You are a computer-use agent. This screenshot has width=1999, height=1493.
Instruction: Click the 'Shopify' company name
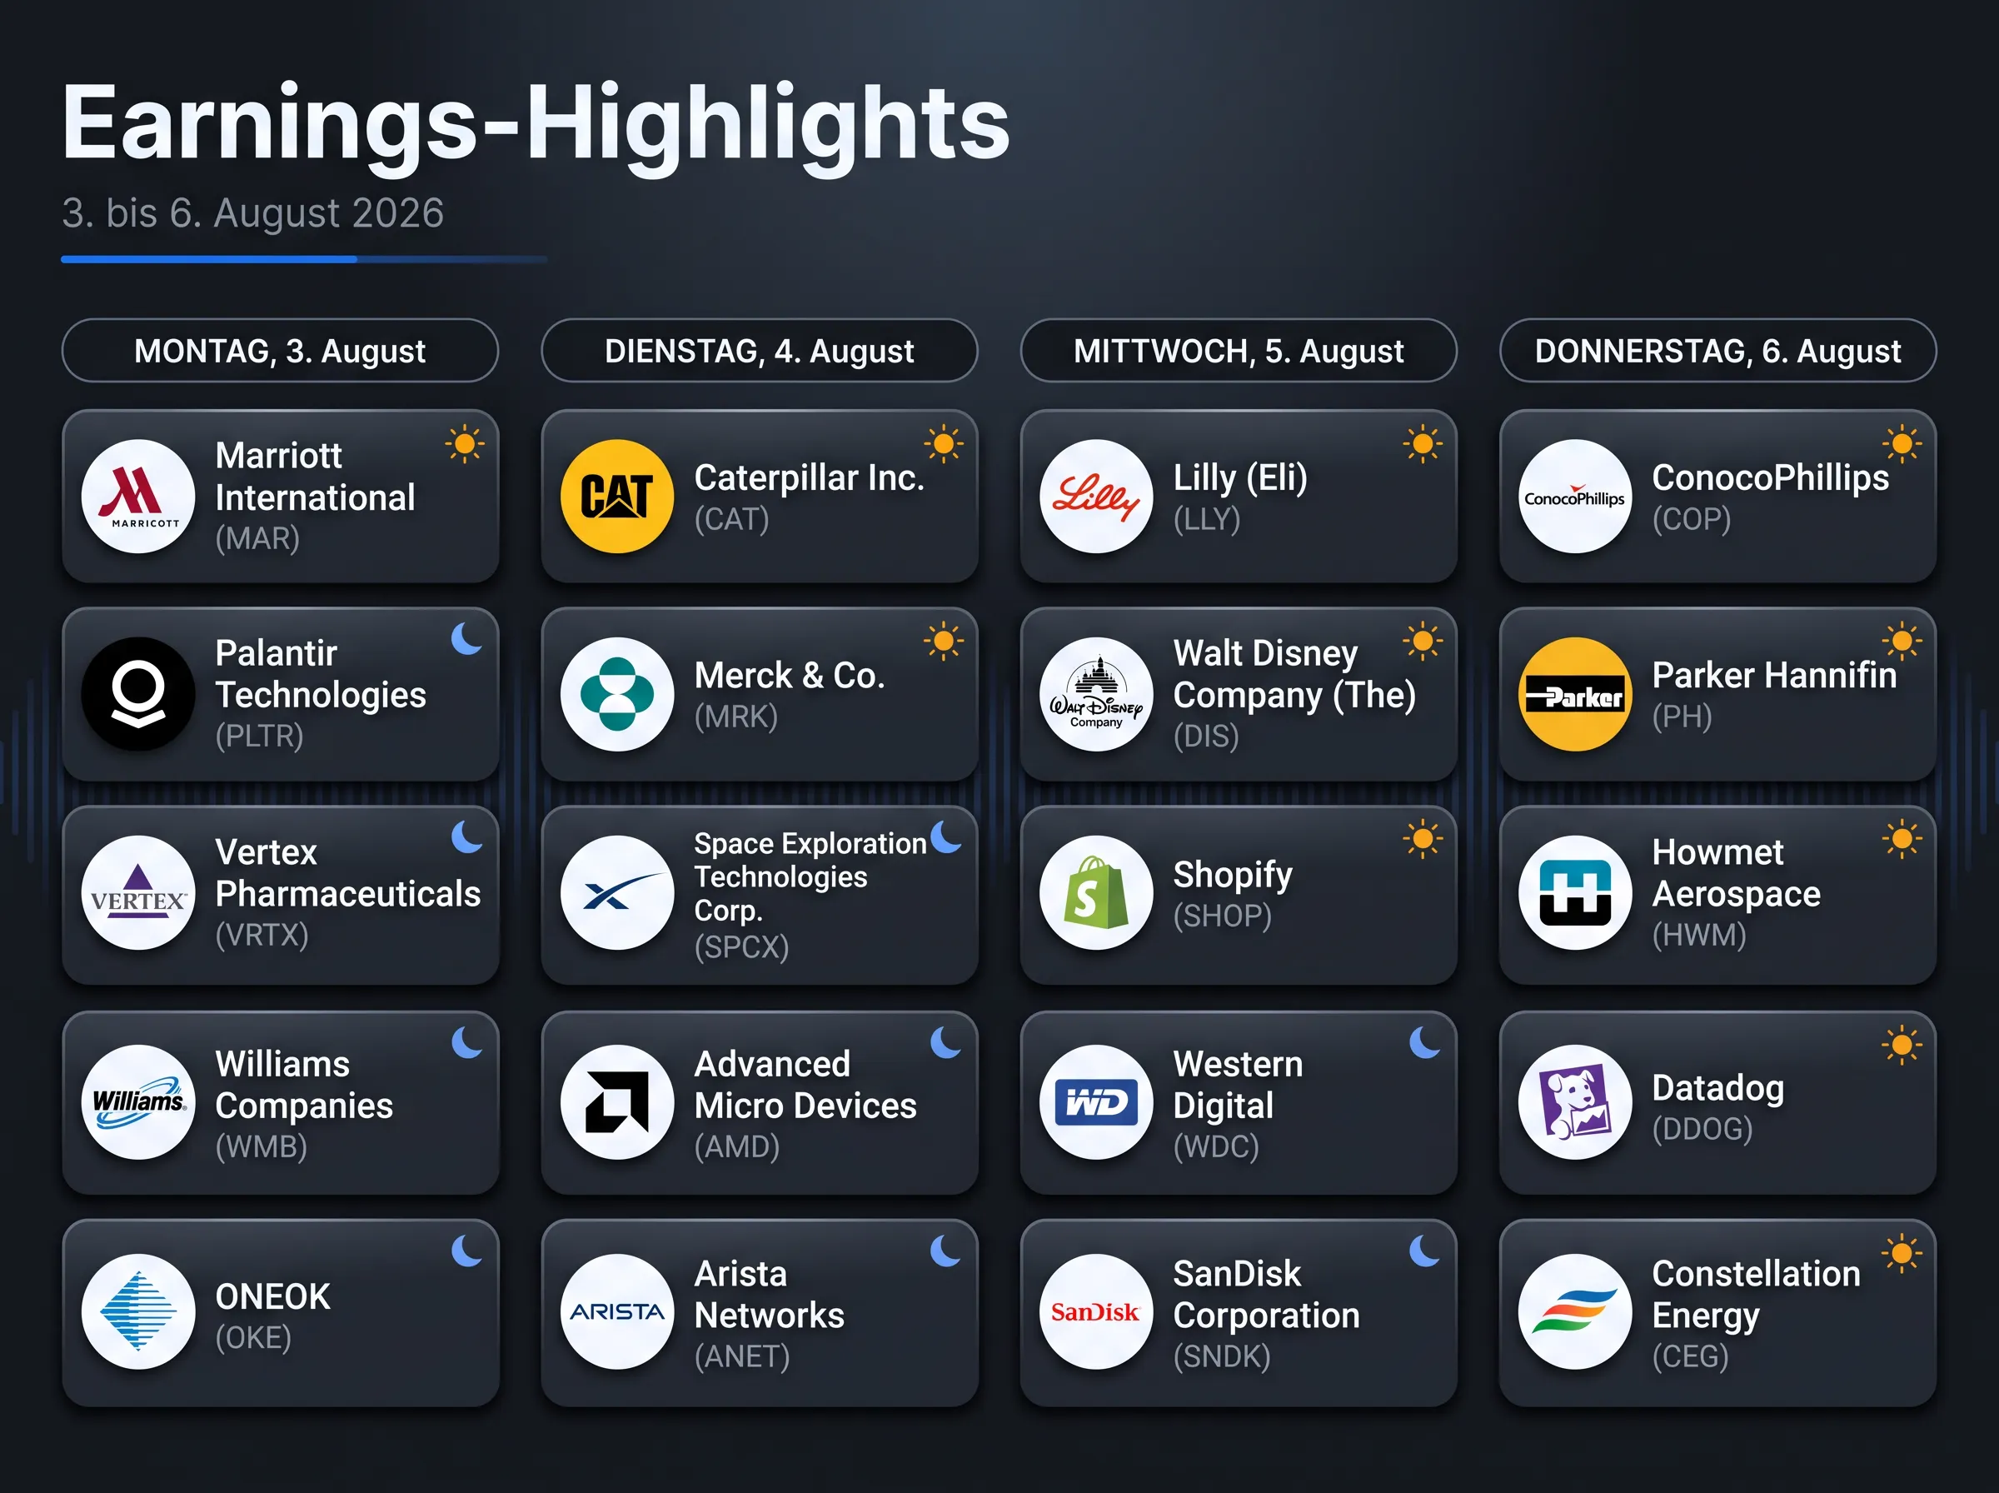(x=1233, y=875)
